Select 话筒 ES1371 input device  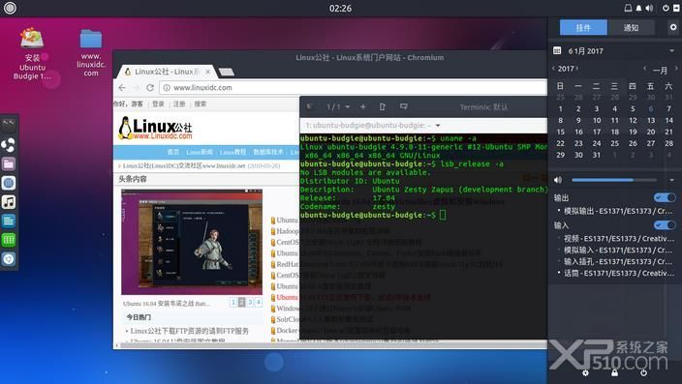(615, 273)
